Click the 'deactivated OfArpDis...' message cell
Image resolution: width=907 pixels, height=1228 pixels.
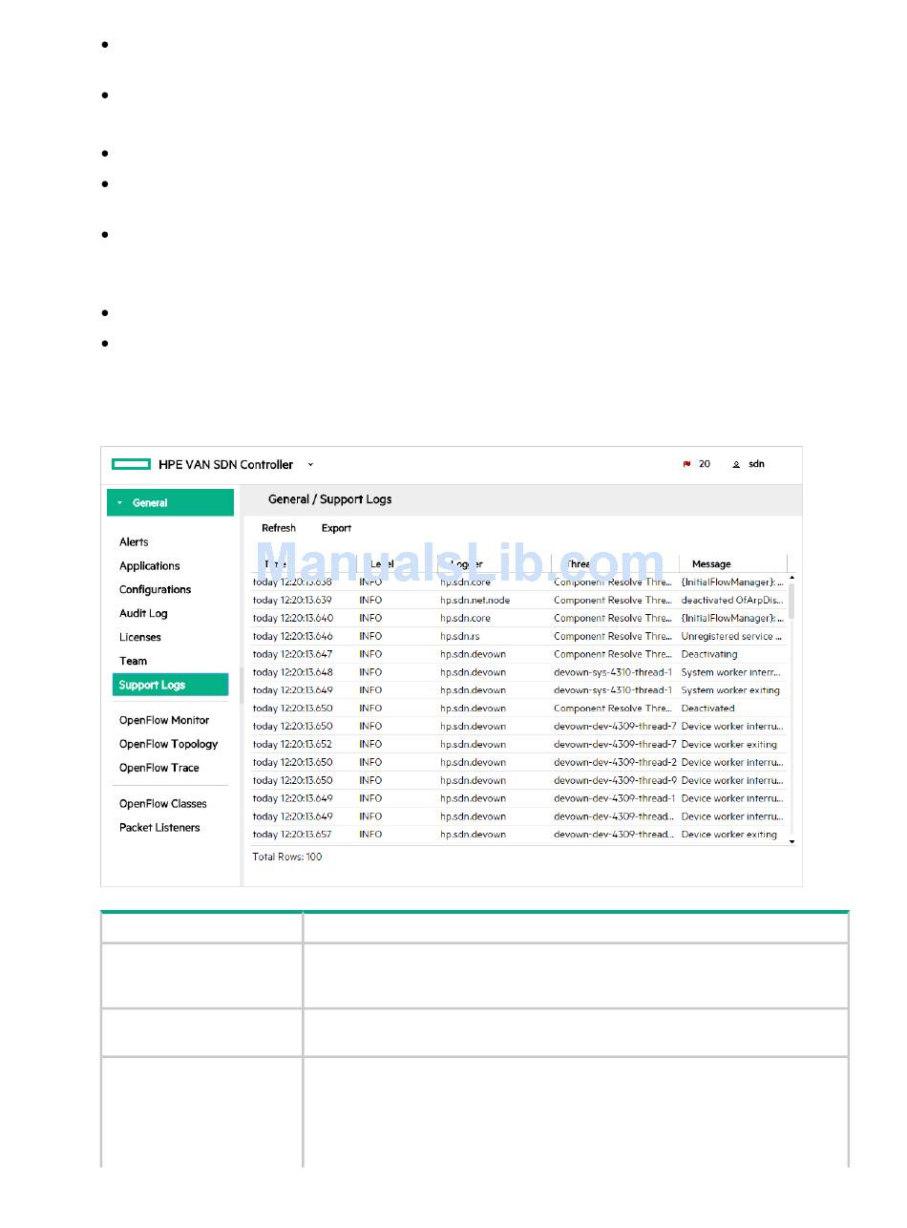pyautogui.click(x=732, y=601)
